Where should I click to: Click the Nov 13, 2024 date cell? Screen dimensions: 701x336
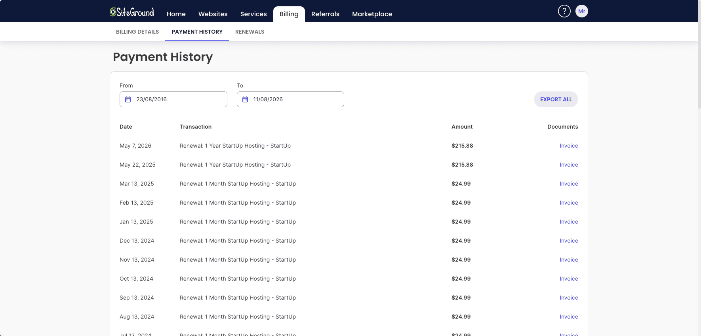coord(137,260)
